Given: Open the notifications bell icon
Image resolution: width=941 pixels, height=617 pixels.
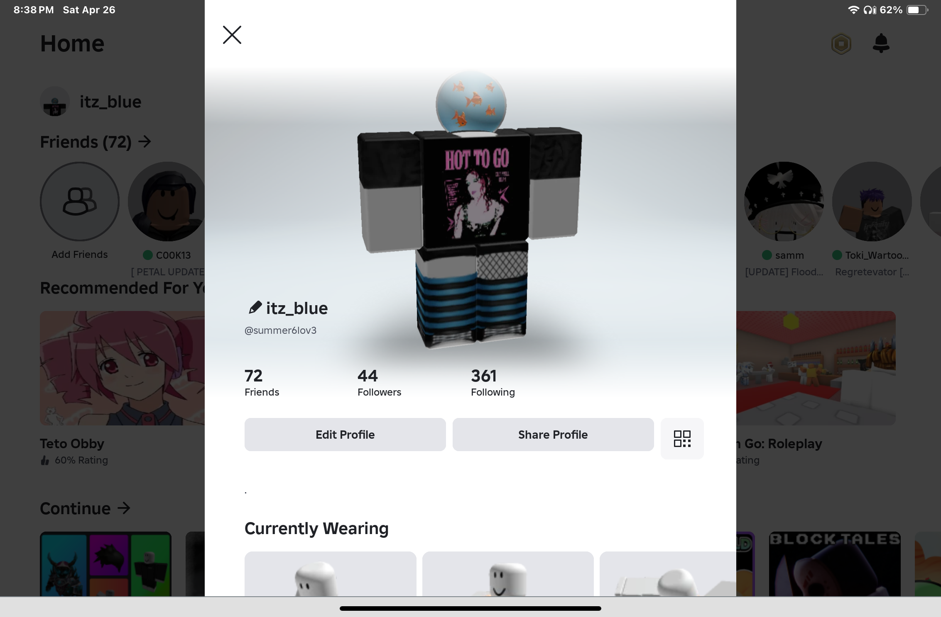Looking at the screenshot, I should coord(881,43).
